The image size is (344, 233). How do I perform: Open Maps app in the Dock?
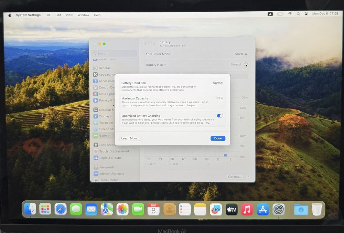(107, 209)
